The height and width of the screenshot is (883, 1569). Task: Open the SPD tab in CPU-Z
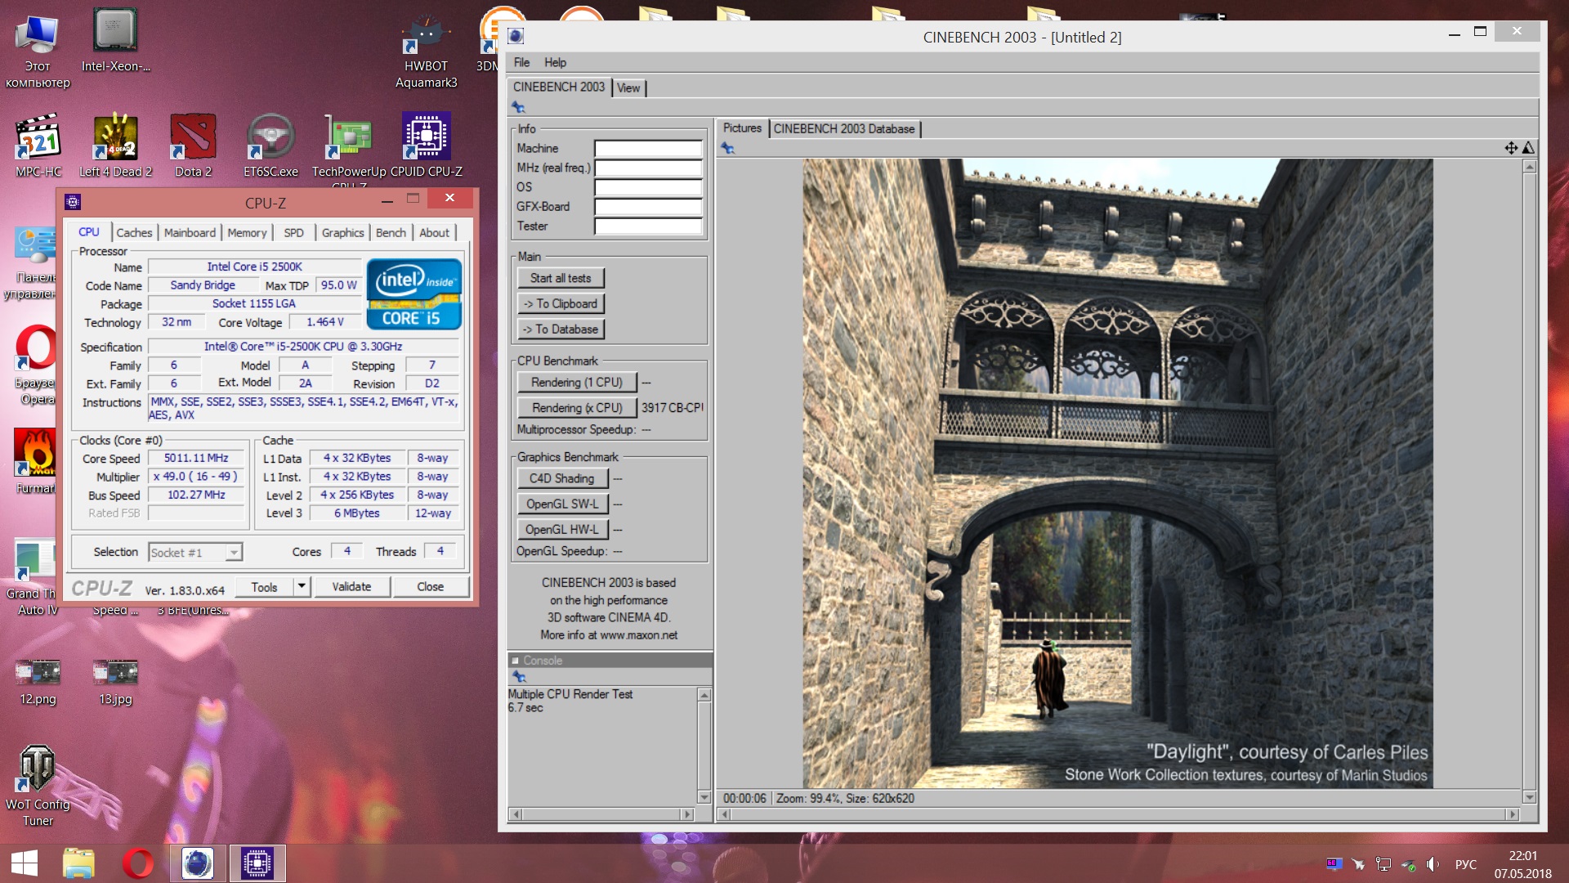pos(293,232)
